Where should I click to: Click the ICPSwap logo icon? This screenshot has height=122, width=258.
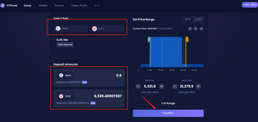tap(3, 6)
